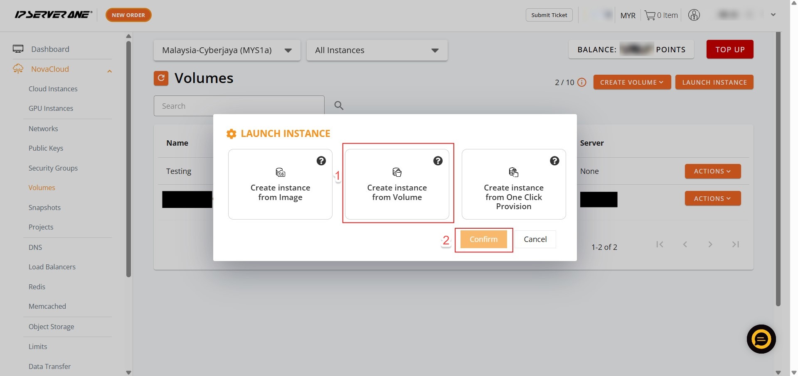Click the orange refresh icon beside Volumes

click(161, 78)
